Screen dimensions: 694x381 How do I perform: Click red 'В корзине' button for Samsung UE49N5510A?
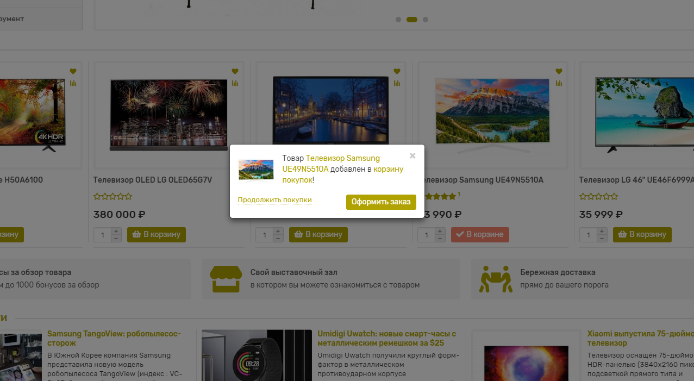coord(480,235)
